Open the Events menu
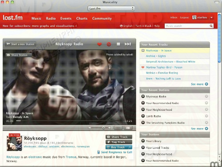This screenshot has height=167, width=222. [x=66, y=18]
